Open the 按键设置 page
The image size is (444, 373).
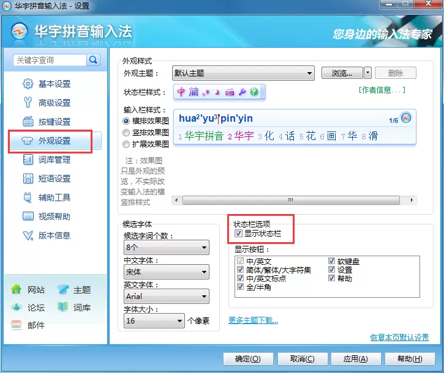(x=55, y=122)
